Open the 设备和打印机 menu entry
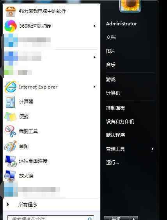Image resolution: width=167 pixels, height=220 pixels. 120,121
